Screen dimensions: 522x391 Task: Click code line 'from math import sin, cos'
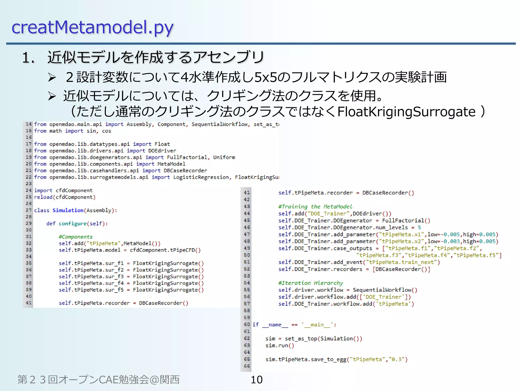pyautogui.click(x=73, y=131)
